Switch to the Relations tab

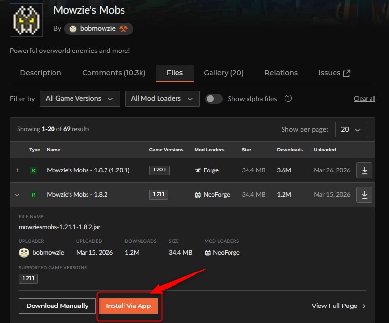[x=281, y=73]
